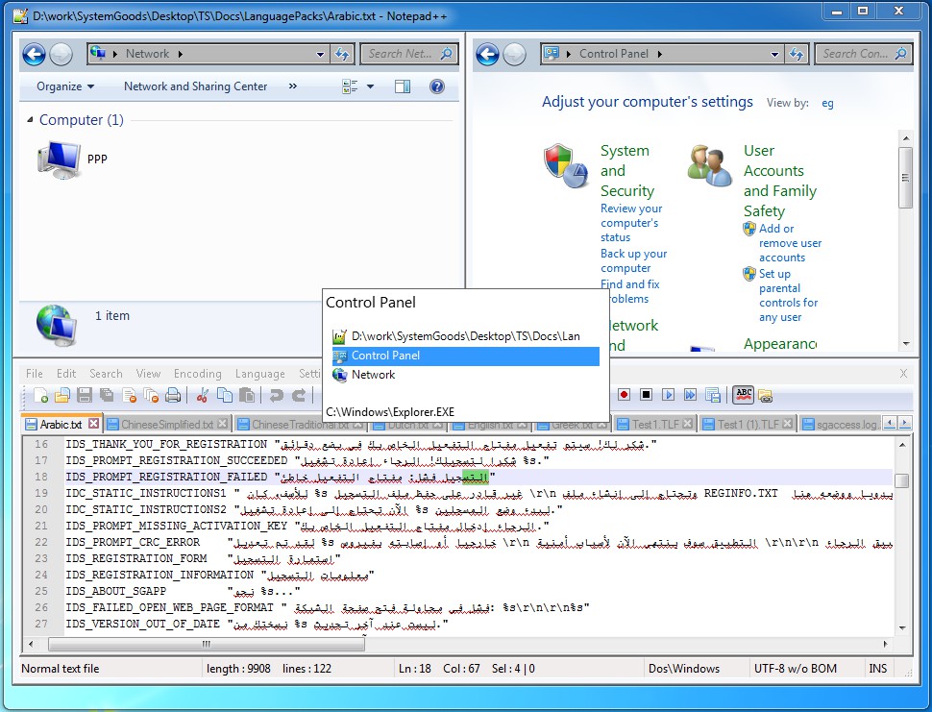
Task: Close the Arabic.txt tab with its X
Action: [93, 424]
